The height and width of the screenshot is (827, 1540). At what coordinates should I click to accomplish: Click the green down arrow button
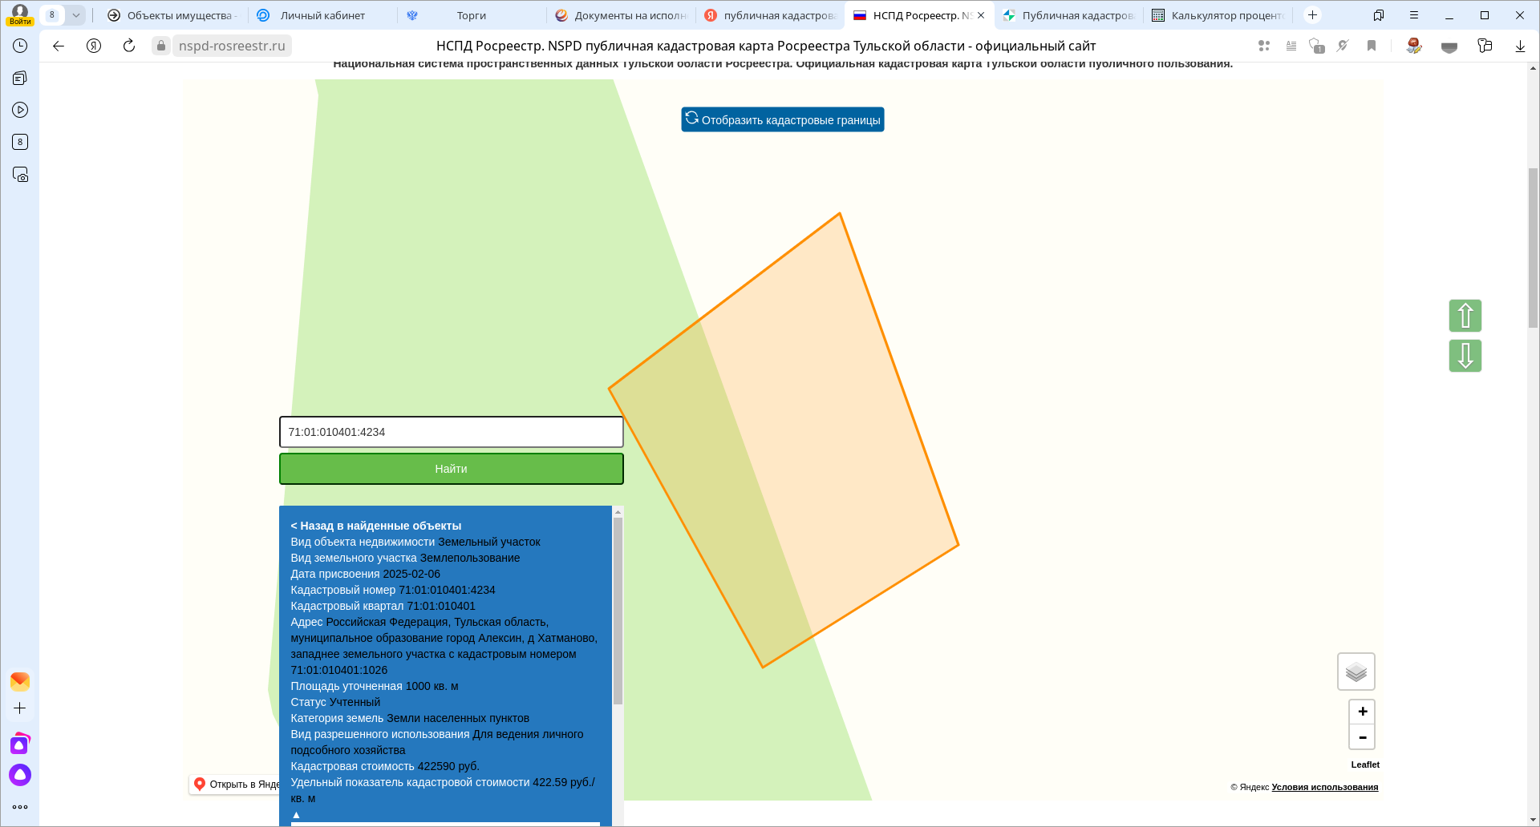point(1465,356)
